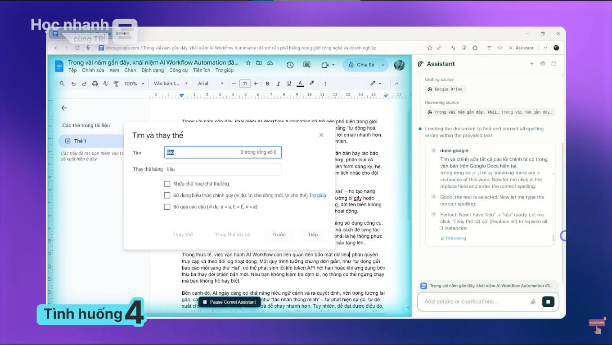Start a new Assistant chat with plus icon
Screen dimensions: 612x345
[531, 64]
